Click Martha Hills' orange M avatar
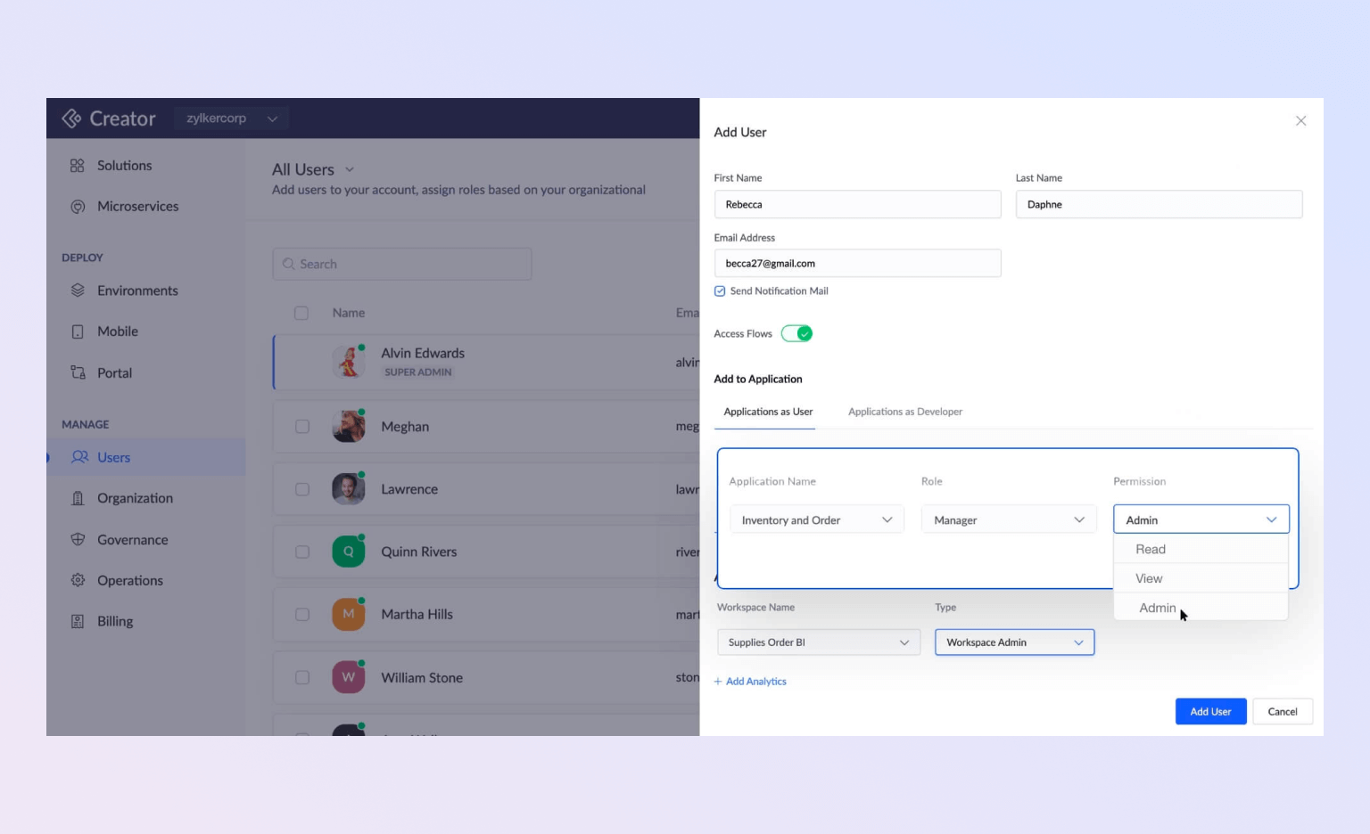1370x834 pixels. [x=349, y=614]
